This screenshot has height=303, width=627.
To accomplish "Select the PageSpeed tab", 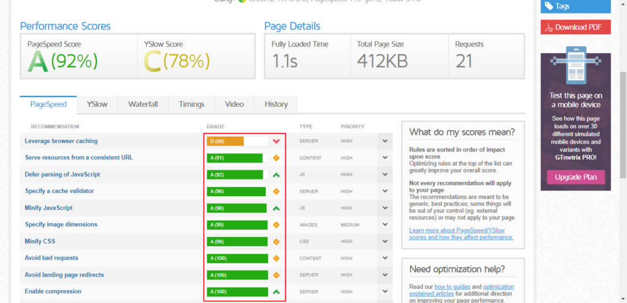I will tap(48, 104).
